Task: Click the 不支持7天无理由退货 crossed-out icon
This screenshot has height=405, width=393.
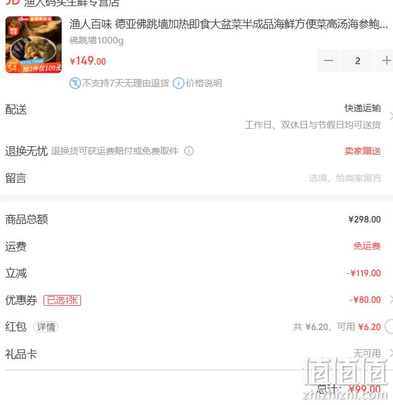Action: coord(75,83)
